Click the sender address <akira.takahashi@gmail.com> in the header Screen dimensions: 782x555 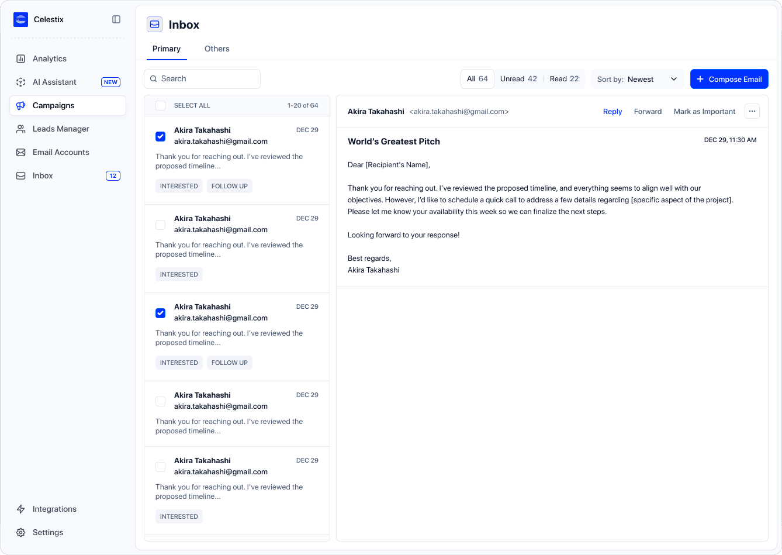point(459,112)
